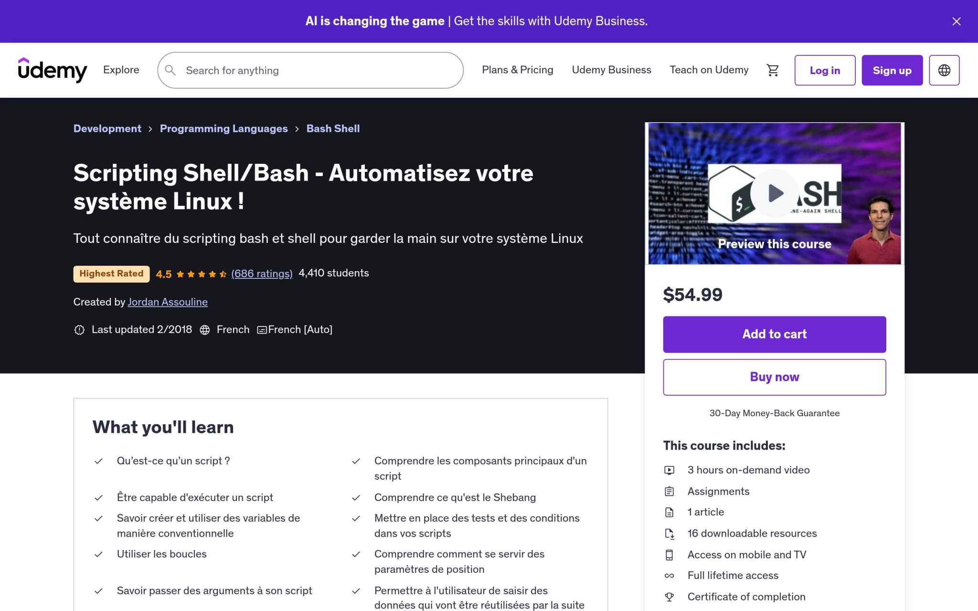
Task: Click the 16 downloadable resources text
Action: click(752, 533)
